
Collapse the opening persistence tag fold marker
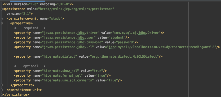(2, 9)
